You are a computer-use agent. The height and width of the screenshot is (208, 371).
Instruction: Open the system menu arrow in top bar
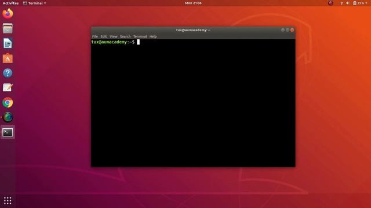click(x=367, y=3)
